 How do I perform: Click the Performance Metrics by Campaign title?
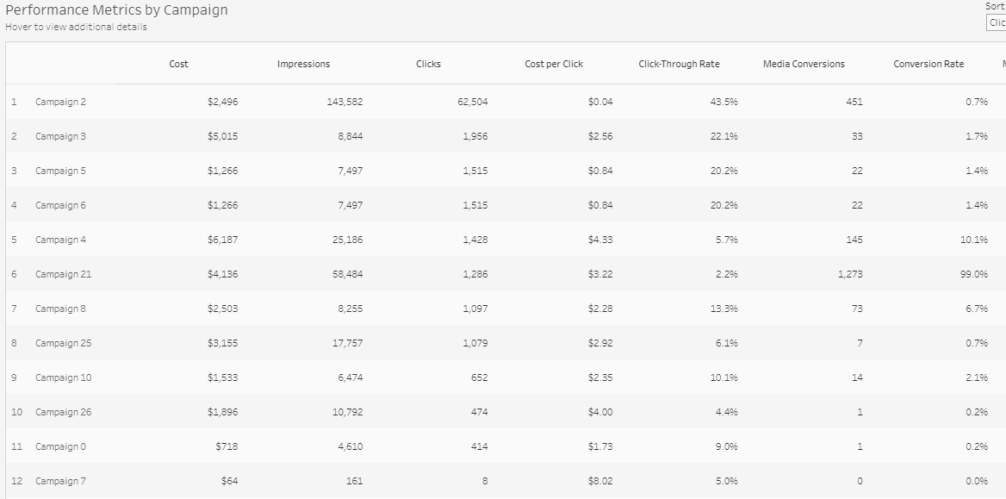(116, 9)
